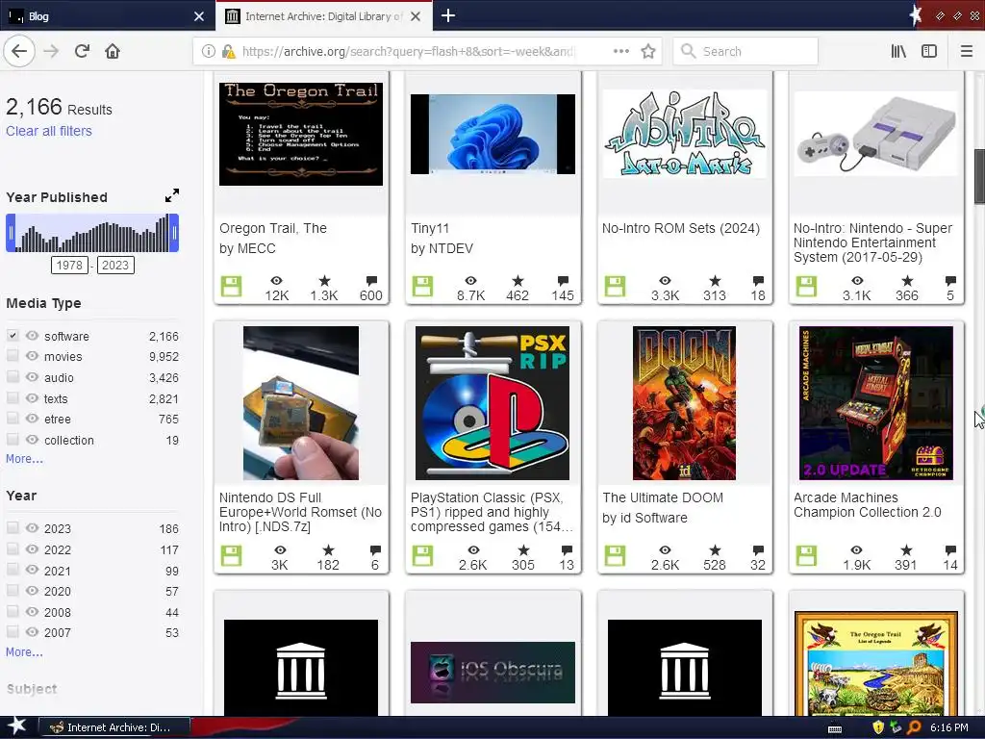Check the 2023 year filter checkbox
Screen dimensions: 985x739
click(x=13, y=528)
